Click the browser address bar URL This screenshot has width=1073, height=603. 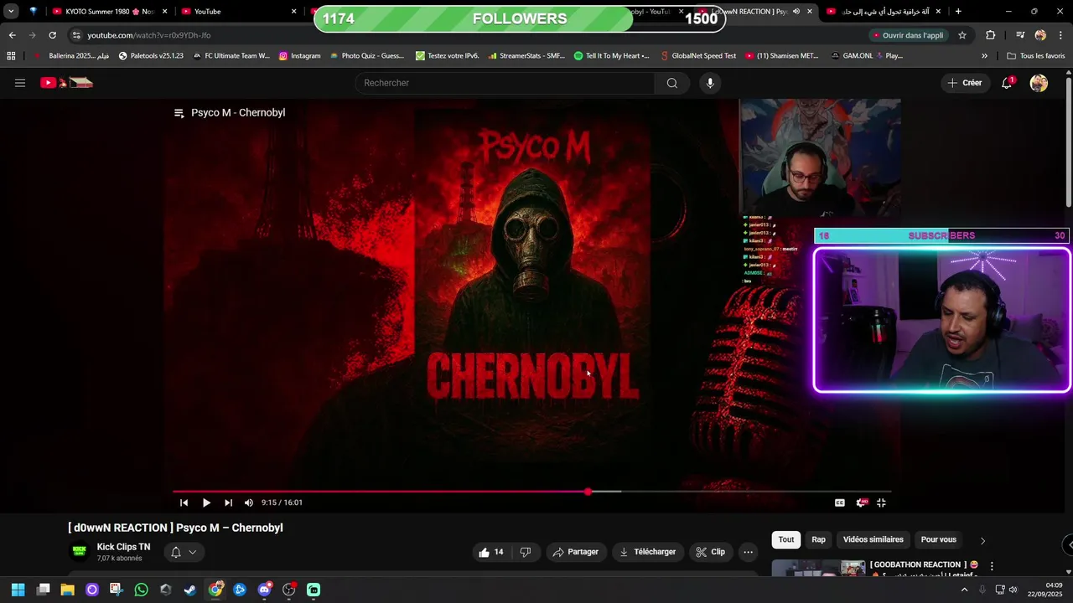148,35
